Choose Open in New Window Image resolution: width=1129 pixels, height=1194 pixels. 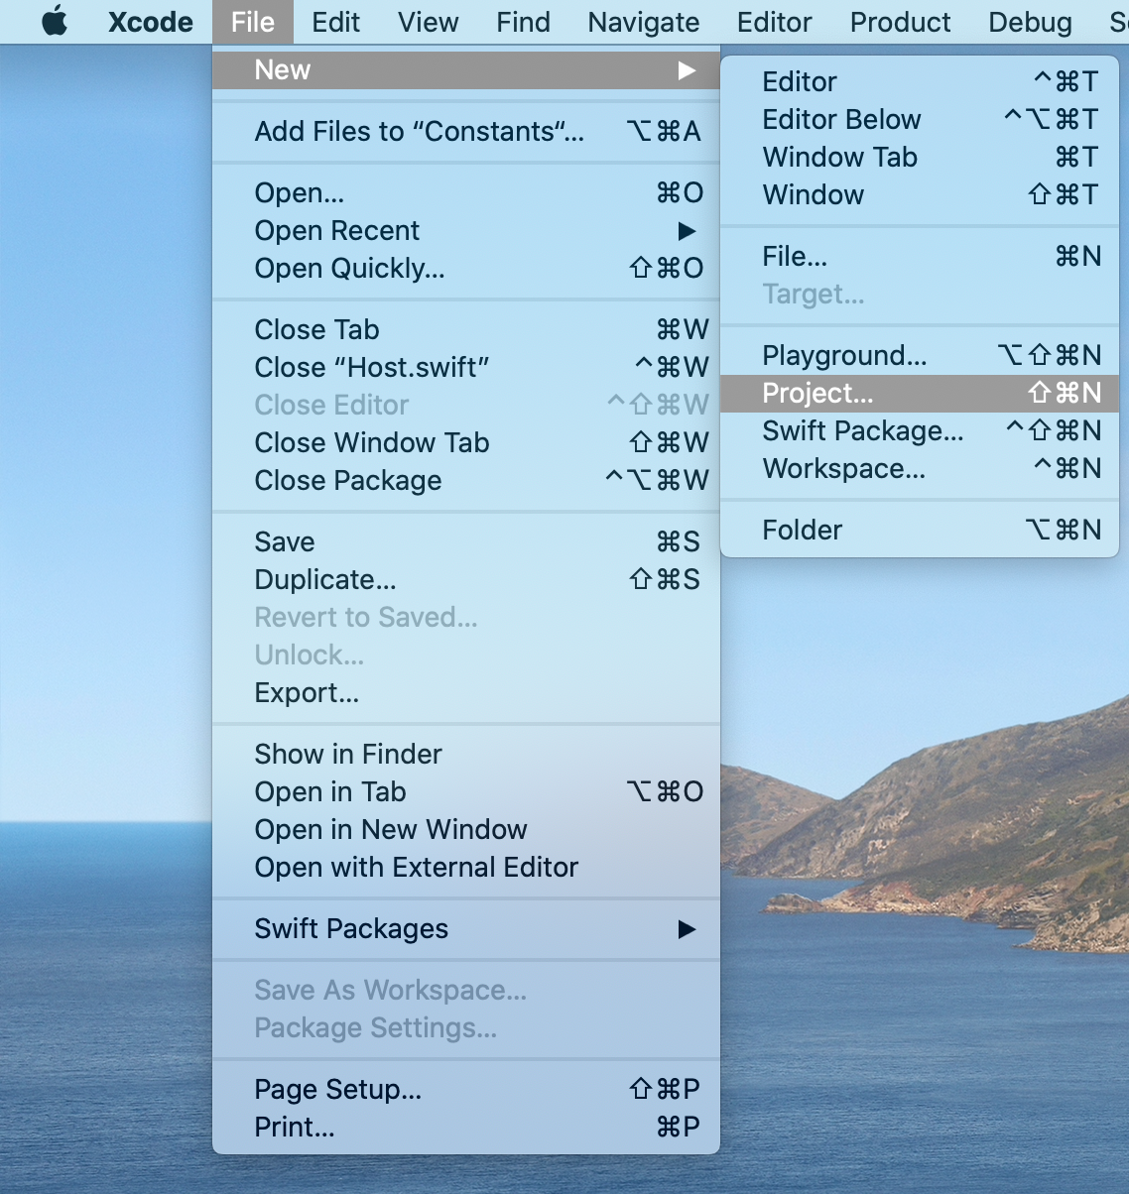pyautogui.click(x=466, y=830)
